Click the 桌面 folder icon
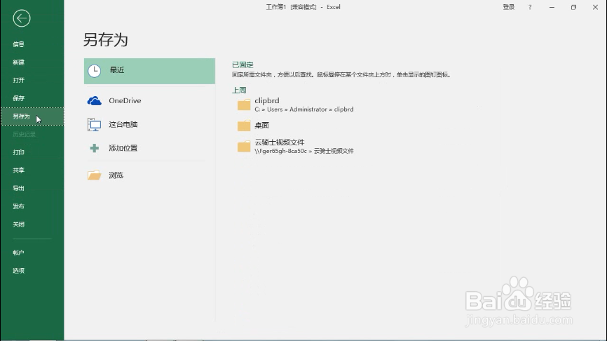 pyautogui.click(x=244, y=126)
